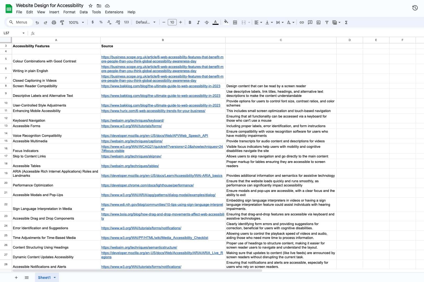Open the text color picker

click(215, 22)
